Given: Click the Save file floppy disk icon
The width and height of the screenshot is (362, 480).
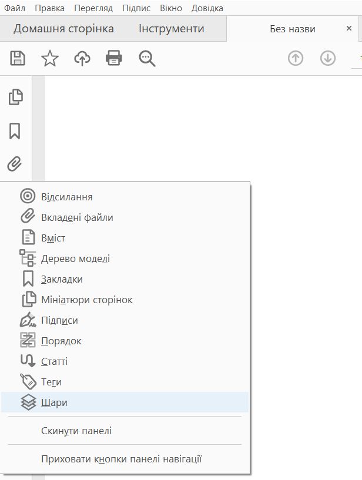Looking at the screenshot, I should [x=18, y=58].
